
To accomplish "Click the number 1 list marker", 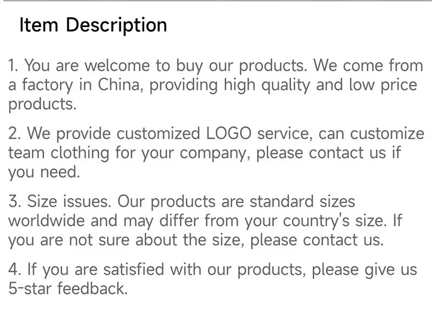I will point(12,65).
